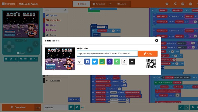Share project to Facebook

click(87, 62)
